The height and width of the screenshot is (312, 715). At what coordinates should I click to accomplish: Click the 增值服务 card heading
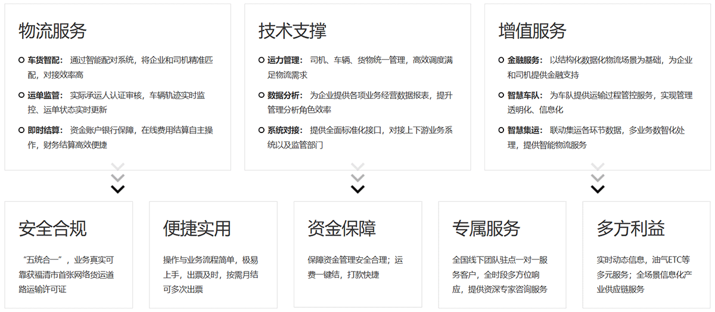point(533,30)
